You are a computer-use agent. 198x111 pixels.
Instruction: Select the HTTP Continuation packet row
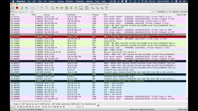98,41
